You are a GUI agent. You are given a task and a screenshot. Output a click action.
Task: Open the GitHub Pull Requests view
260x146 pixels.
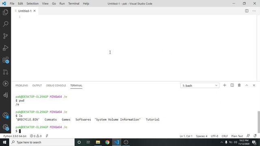point(5,72)
